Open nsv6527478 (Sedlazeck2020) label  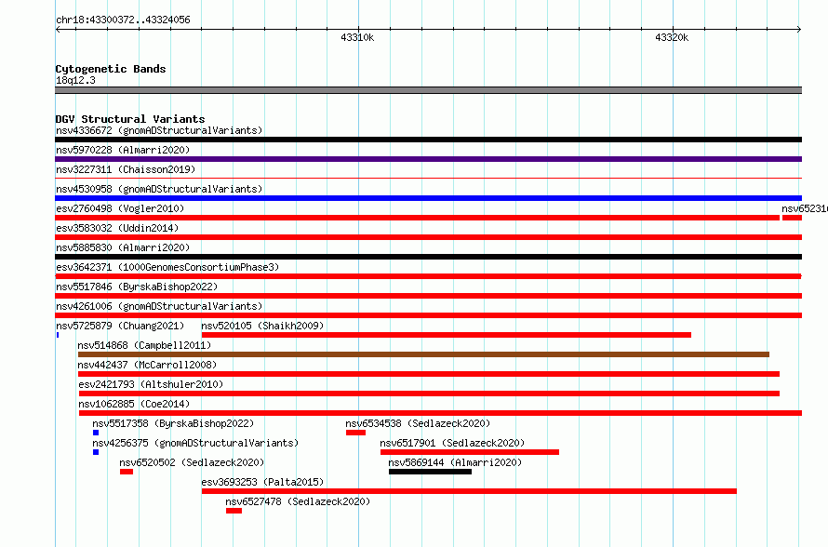click(x=298, y=501)
